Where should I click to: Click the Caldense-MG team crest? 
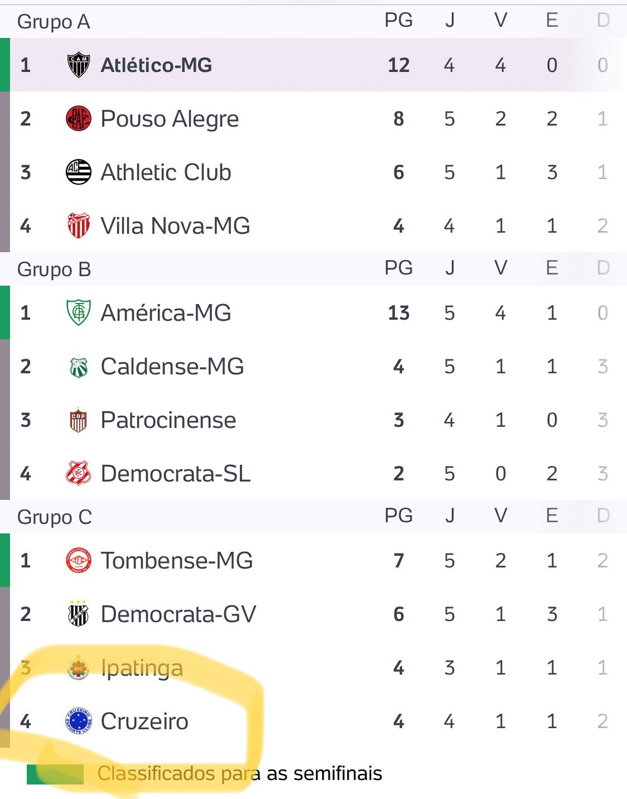(x=78, y=366)
